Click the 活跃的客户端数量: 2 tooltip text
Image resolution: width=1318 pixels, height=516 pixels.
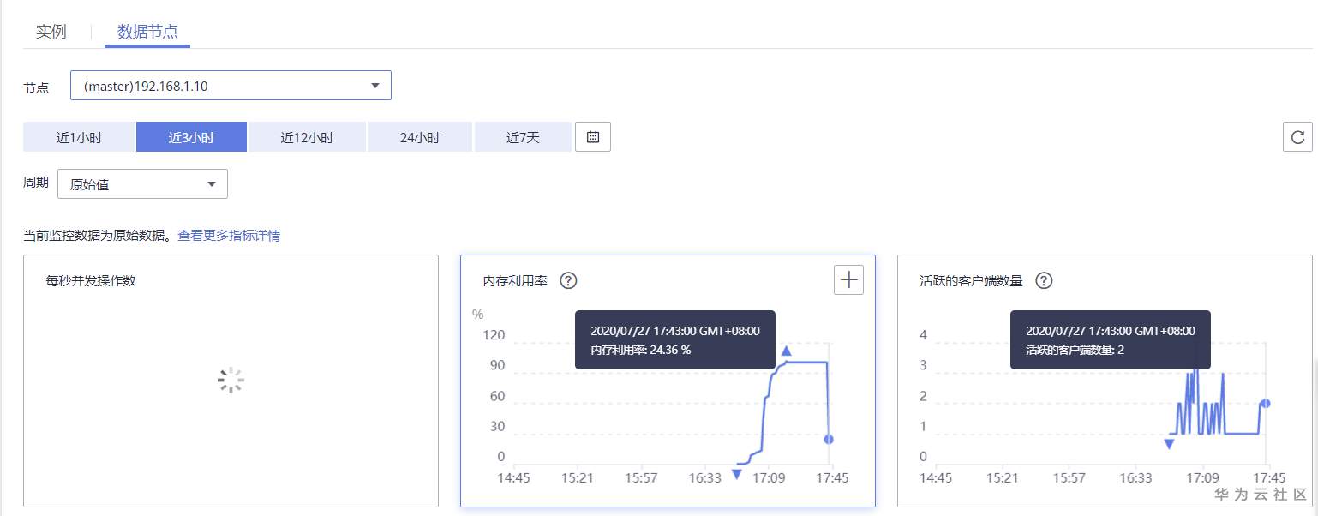1075,350
